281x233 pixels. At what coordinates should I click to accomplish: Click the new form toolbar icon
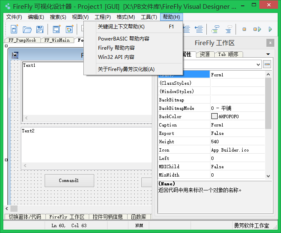(57, 29)
